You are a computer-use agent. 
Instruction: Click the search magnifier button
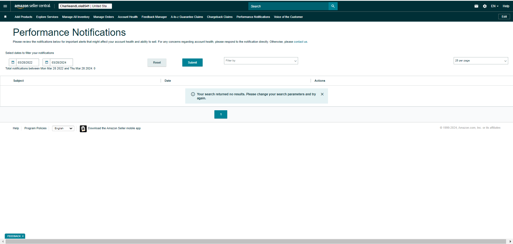click(333, 6)
